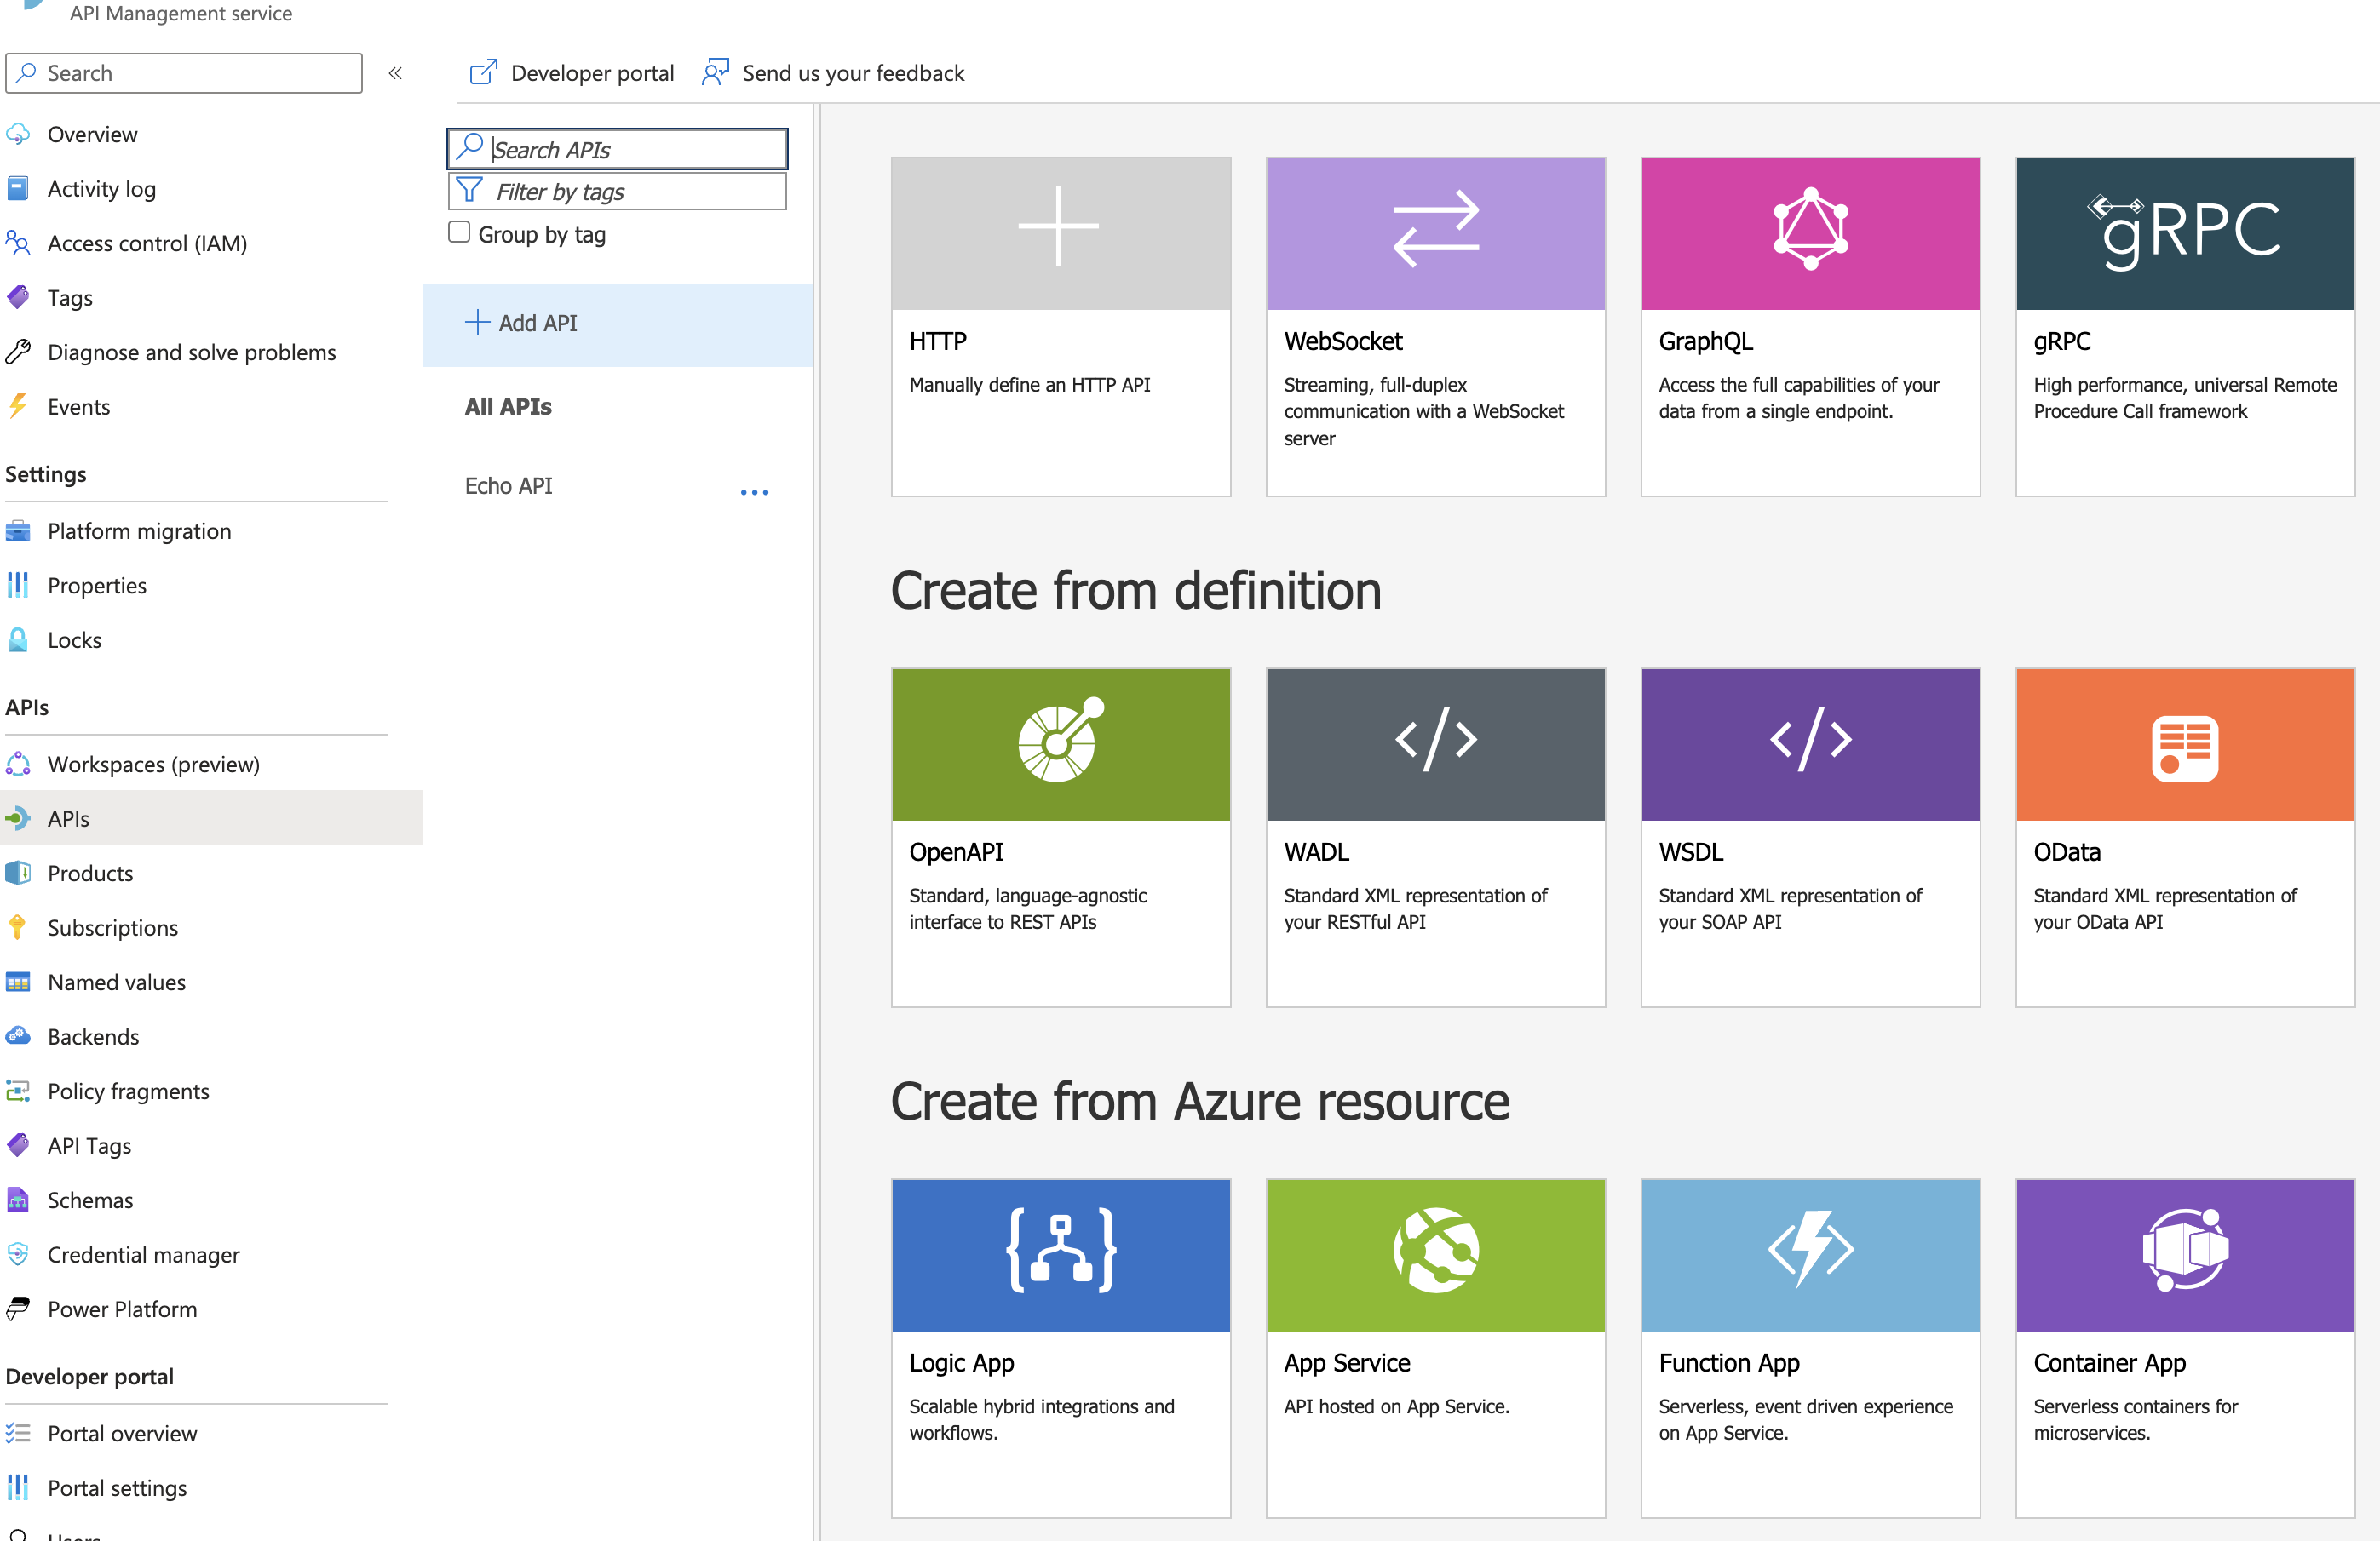
Task: Collapse the left navigation menu chevron
Action: tap(395, 73)
